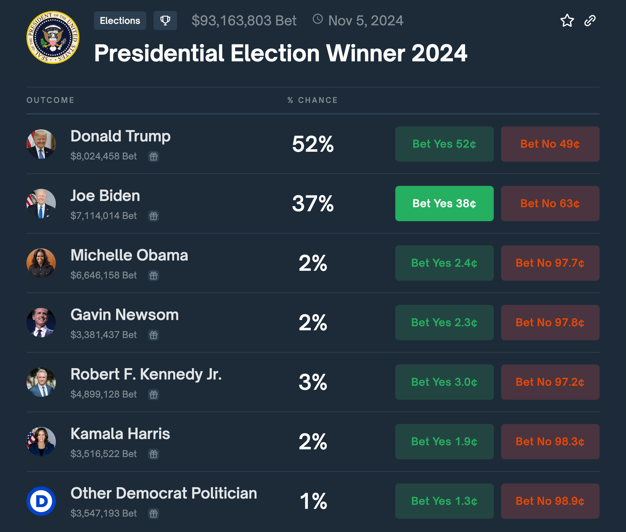Copy the market link icon
Viewport: 626px width, 532px height.
(590, 21)
